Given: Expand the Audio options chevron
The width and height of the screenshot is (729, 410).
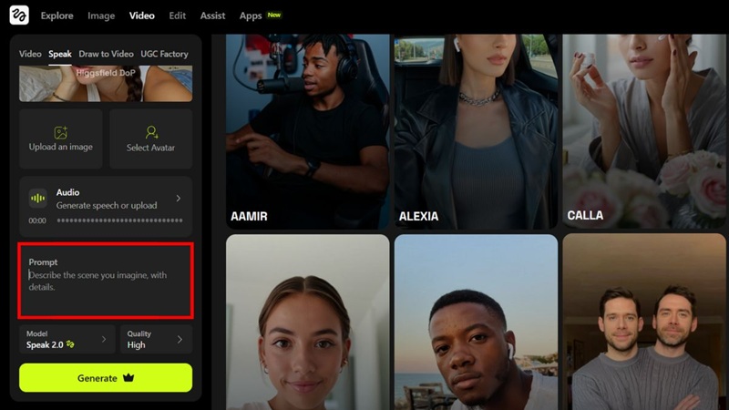Looking at the screenshot, I should point(179,199).
